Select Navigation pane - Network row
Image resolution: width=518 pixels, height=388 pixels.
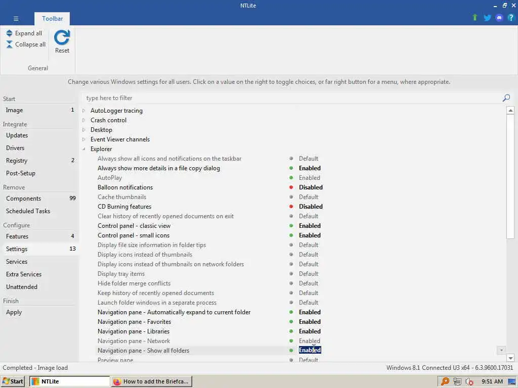(134, 341)
